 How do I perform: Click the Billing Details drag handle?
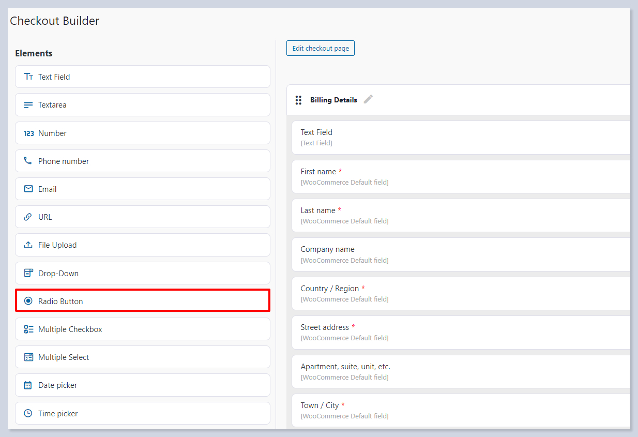[298, 100]
